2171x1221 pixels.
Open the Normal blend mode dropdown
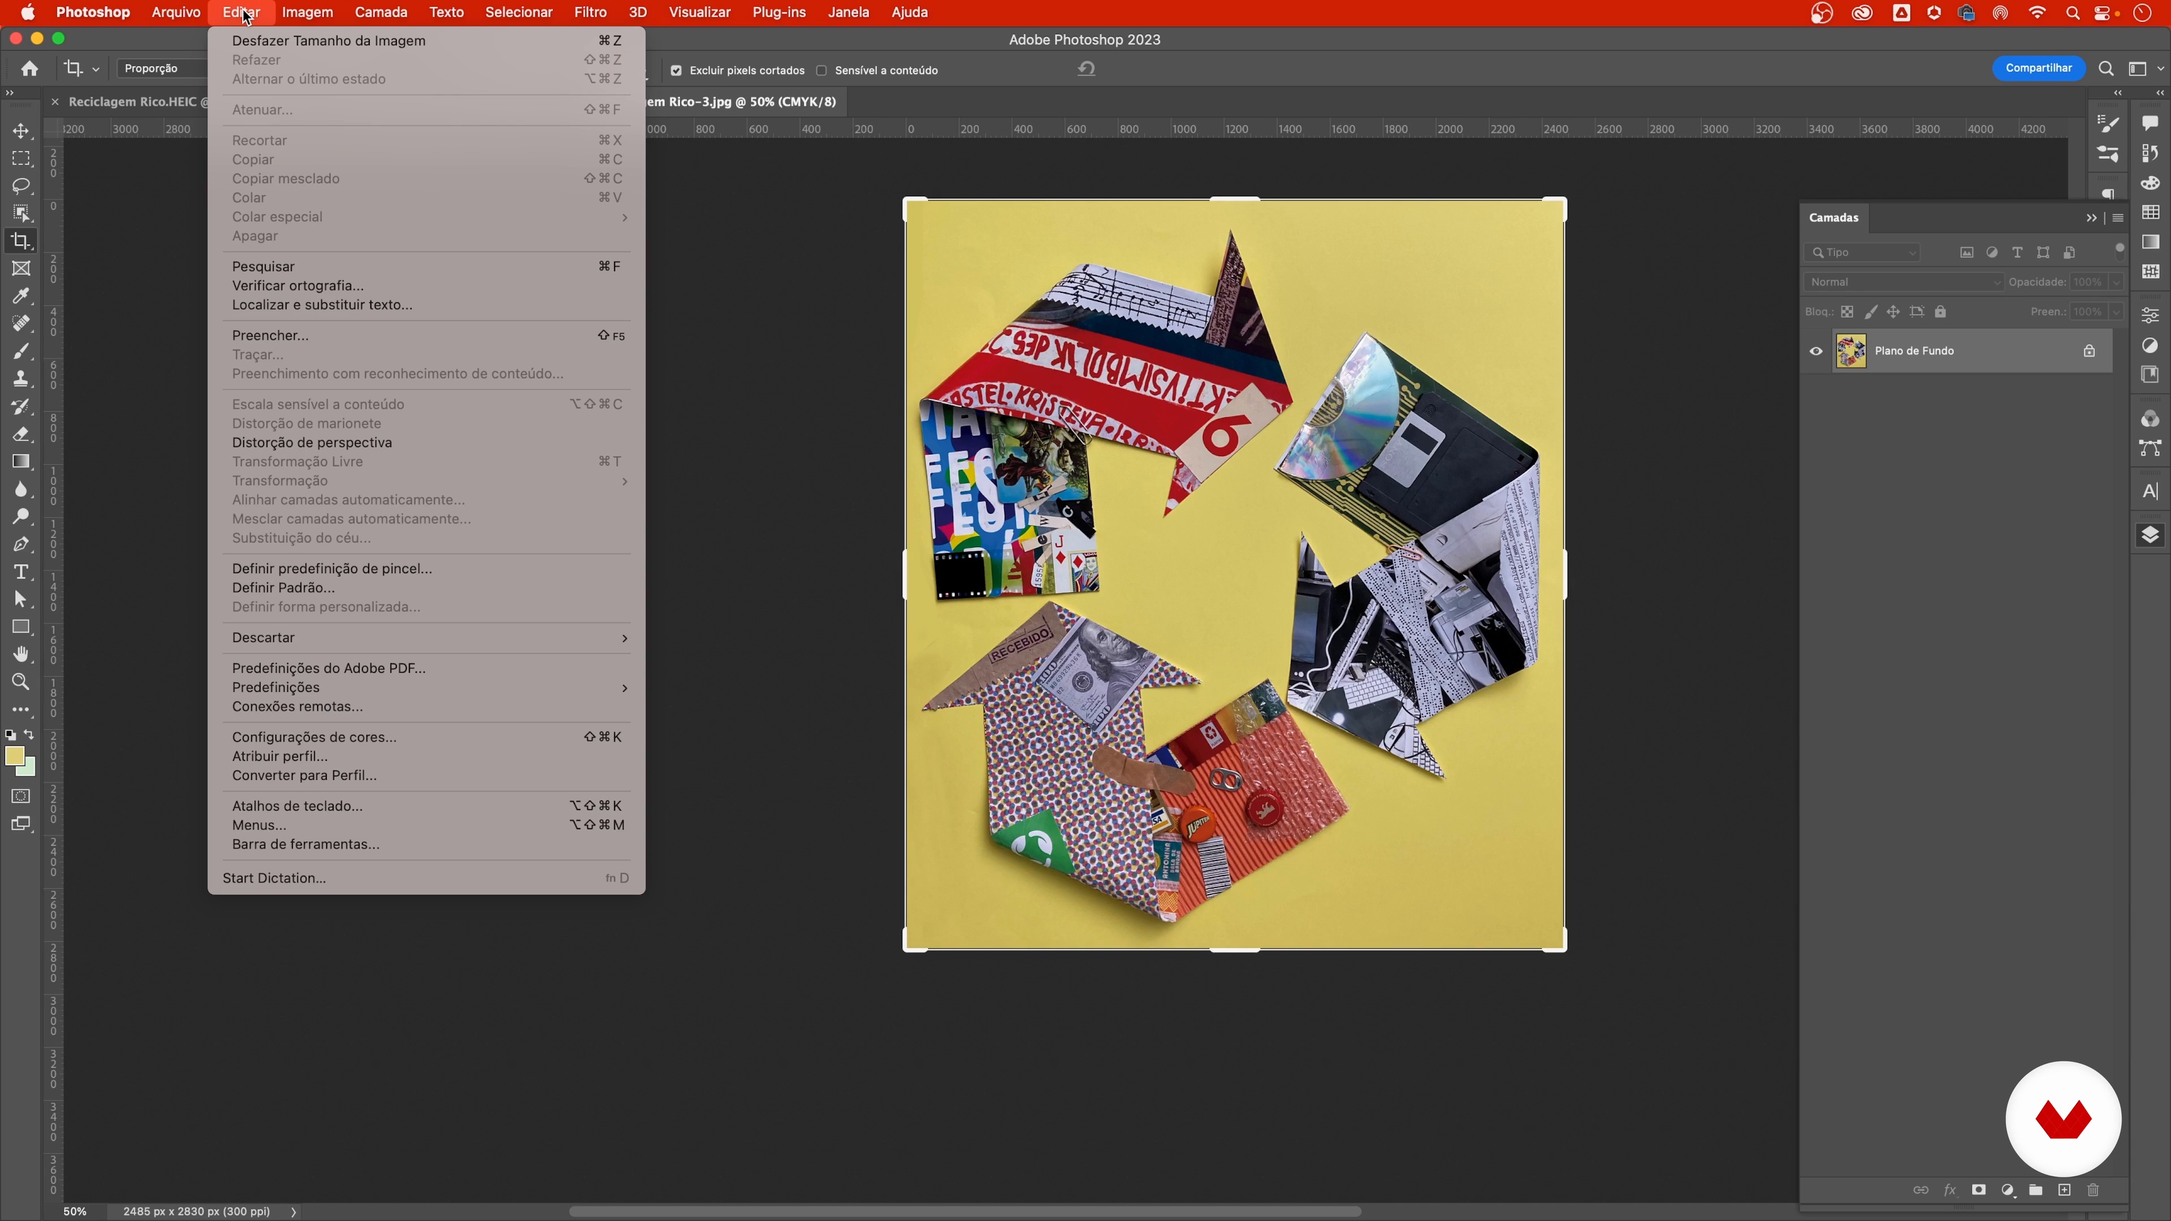pyautogui.click(x=1903, y=282)
